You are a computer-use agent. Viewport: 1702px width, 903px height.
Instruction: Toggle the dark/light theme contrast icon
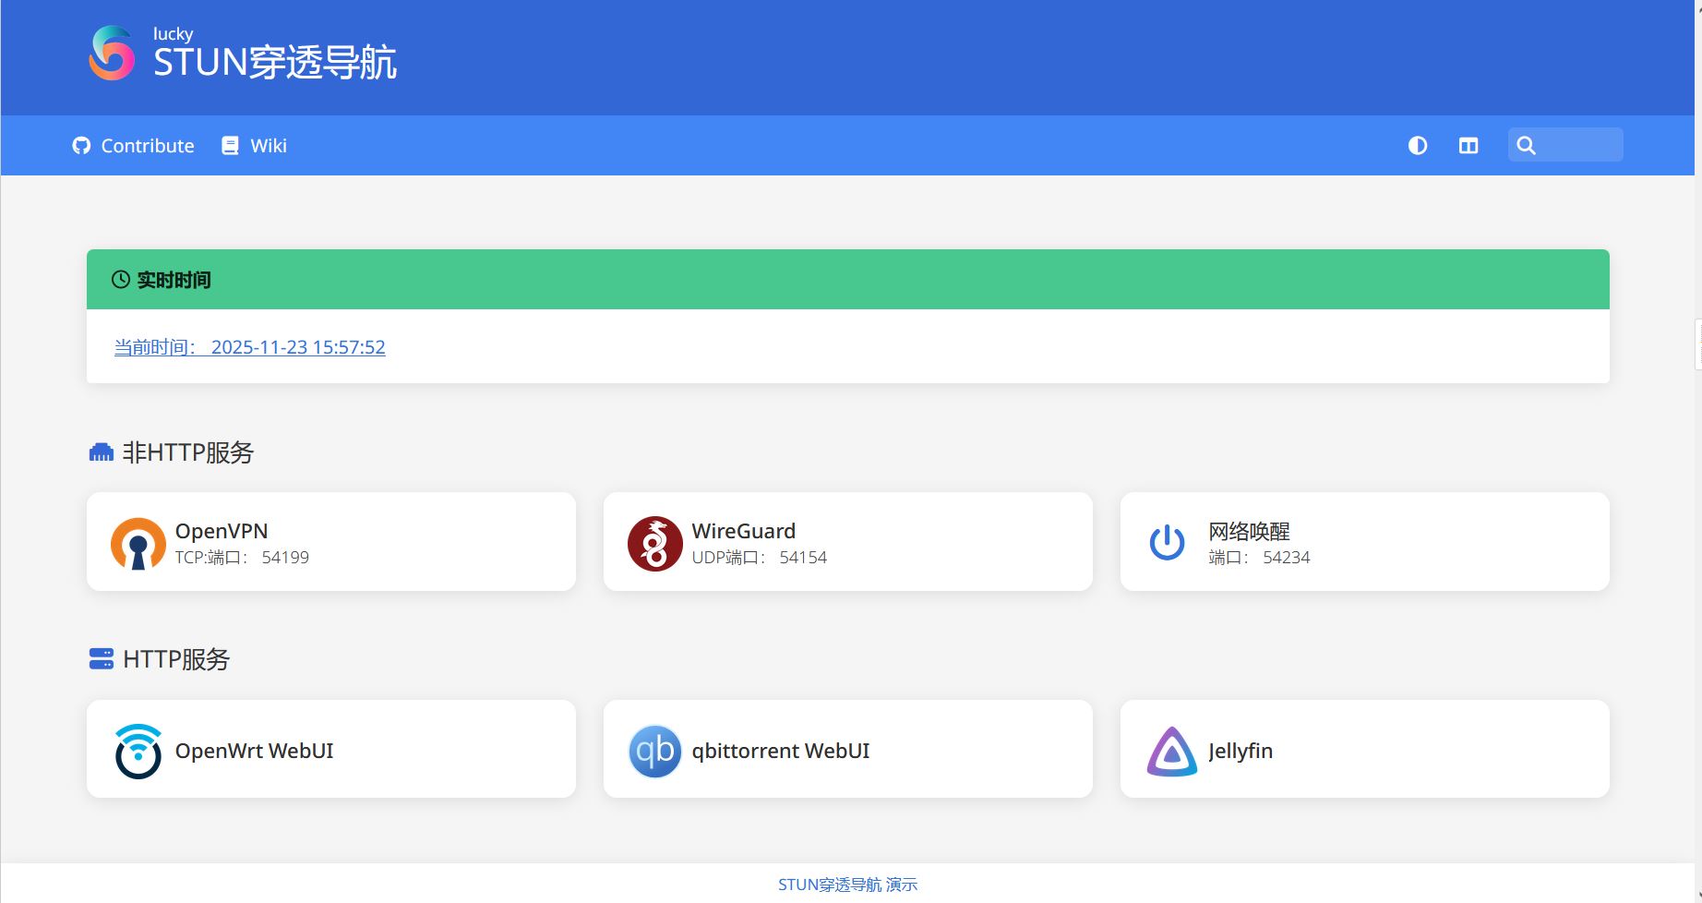1418,146
